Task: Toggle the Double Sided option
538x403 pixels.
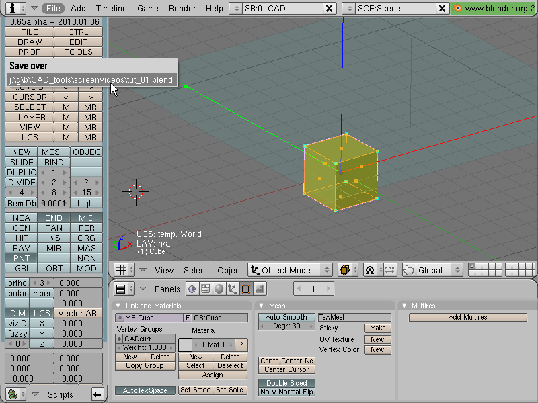Action: click(286, 383)
